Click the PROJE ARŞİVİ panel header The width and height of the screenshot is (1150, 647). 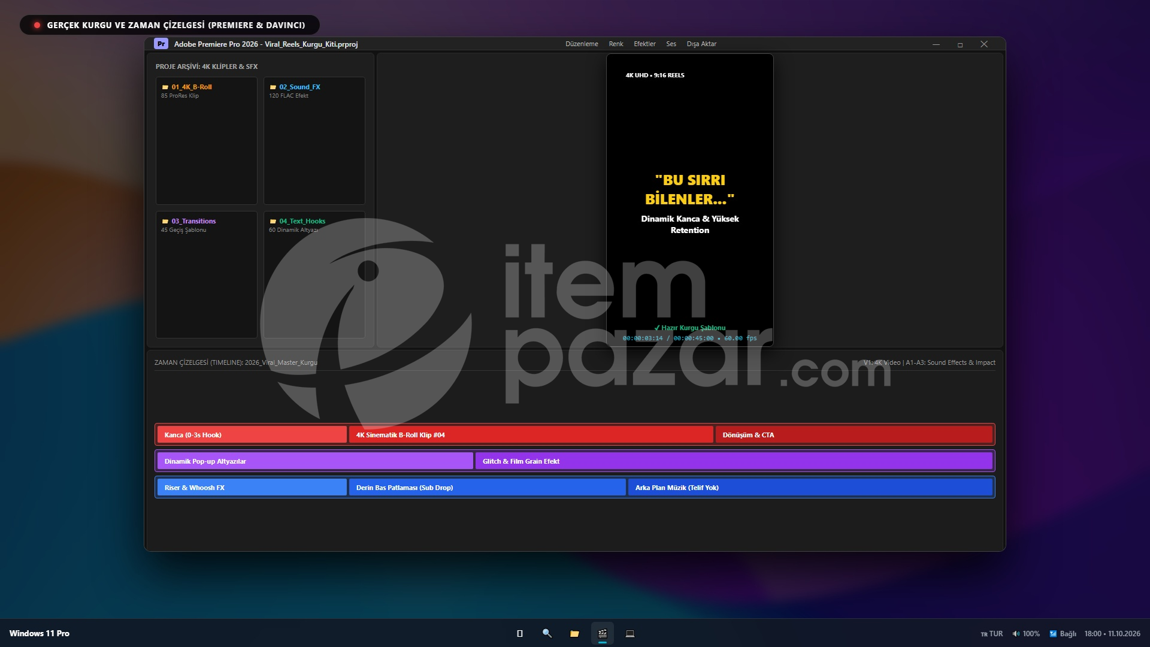pos(207,66)
